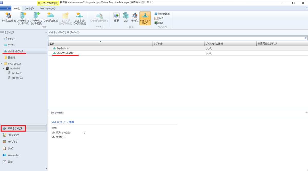The width and height of the screenshot is (308, 171).
Task: Open the ジョブ workspace
Action: [x=24, y=148]
